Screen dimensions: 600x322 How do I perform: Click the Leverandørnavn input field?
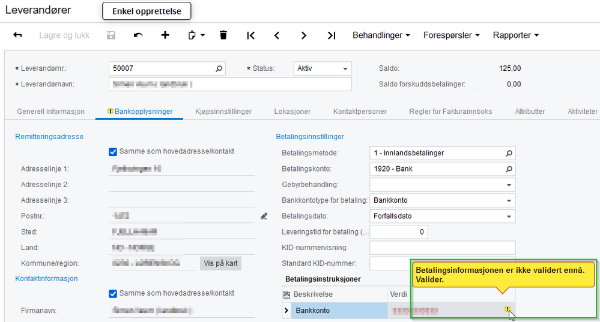click(x=230, y=85)
